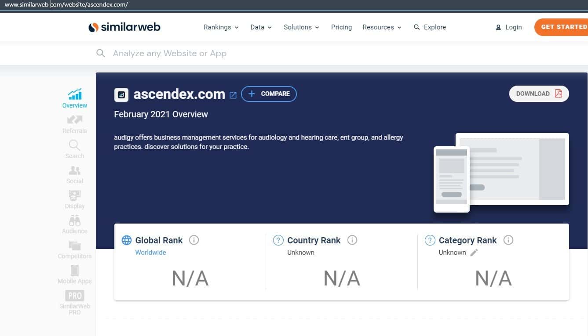Open ascendex.com via external link icon
588x336 pixels.
point(233,95)
